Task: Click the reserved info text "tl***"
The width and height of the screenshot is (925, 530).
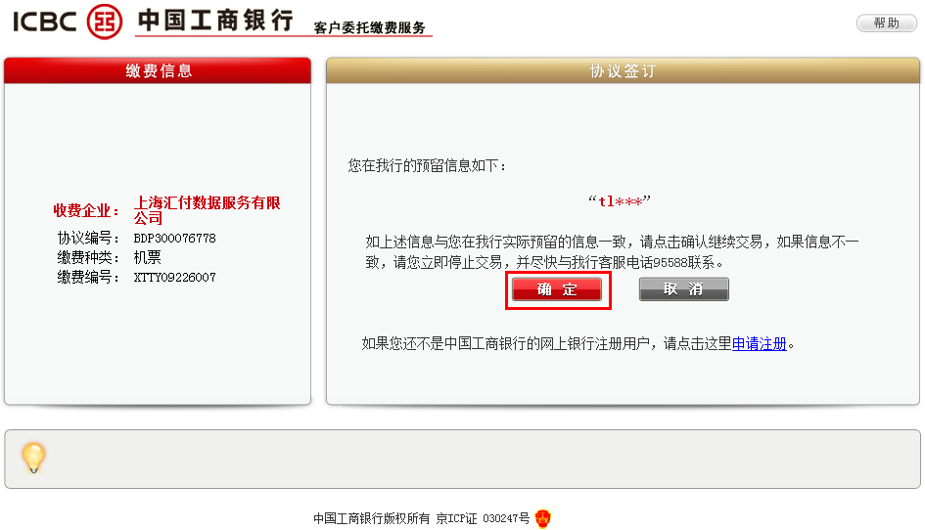Action: pyautogui.click(x=620, y=201)
